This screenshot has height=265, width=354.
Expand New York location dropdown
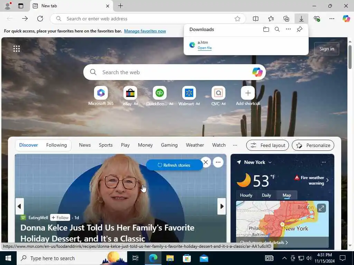(x=270, y=162)
